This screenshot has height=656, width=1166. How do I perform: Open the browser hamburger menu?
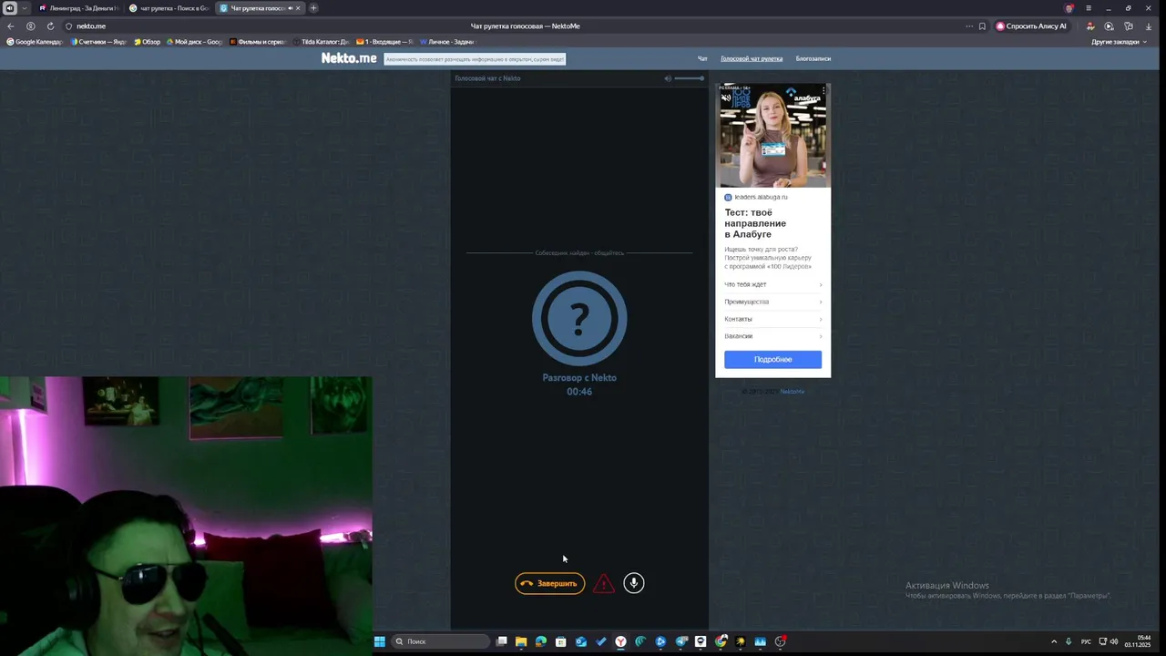tap(1088, 8)
